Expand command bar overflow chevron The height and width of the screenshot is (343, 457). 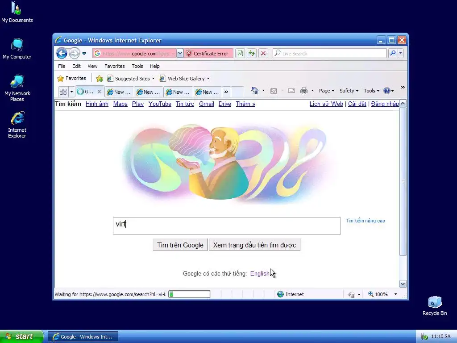click(403, 87)
